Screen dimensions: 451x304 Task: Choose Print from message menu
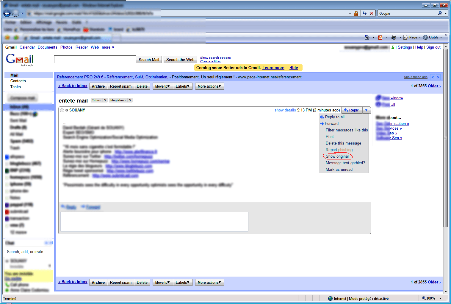[x=330, y=137]
